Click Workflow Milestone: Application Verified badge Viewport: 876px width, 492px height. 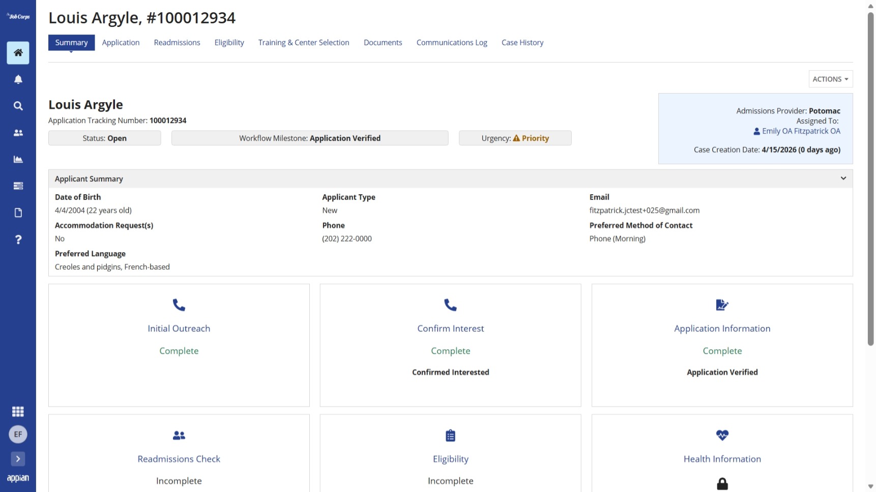point(310,138)
